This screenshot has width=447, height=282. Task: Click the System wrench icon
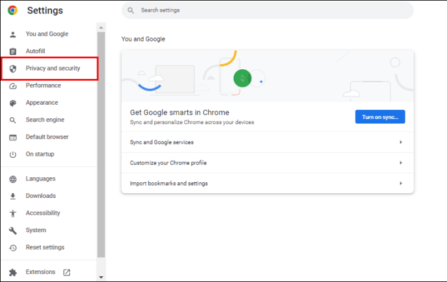tap(13, 230)
